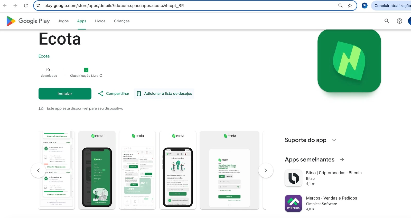Open Google Play search magnifier
Screen dimensions: 411x218
[387, 21]
